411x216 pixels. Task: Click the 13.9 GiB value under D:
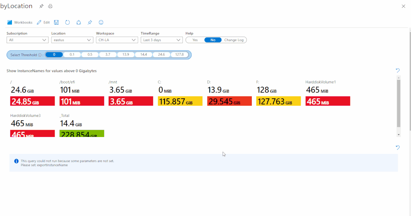tap(218, 90)
